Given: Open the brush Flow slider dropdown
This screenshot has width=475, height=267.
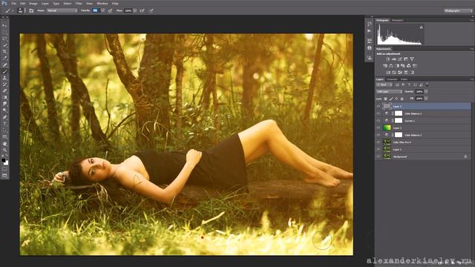Looking at the screenshot, I should tap(135, 10).
